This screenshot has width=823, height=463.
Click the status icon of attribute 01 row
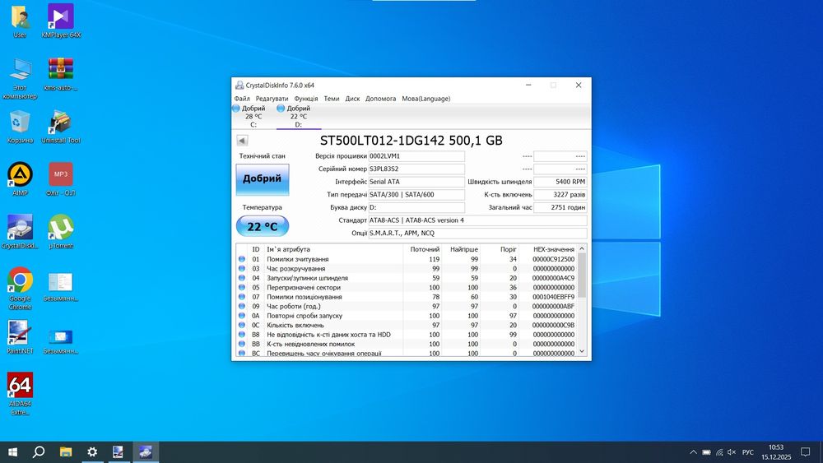click(x=241, y=259)
